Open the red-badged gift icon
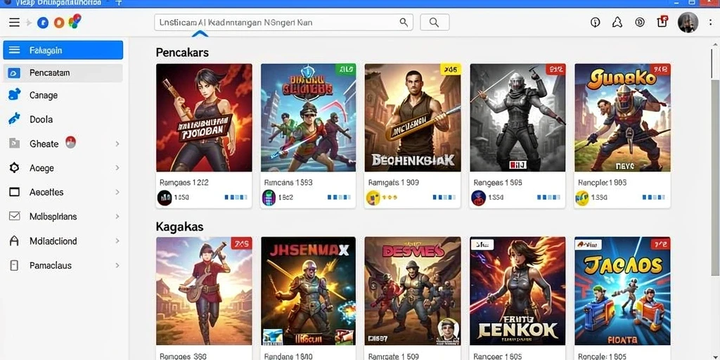 (662, 21)
